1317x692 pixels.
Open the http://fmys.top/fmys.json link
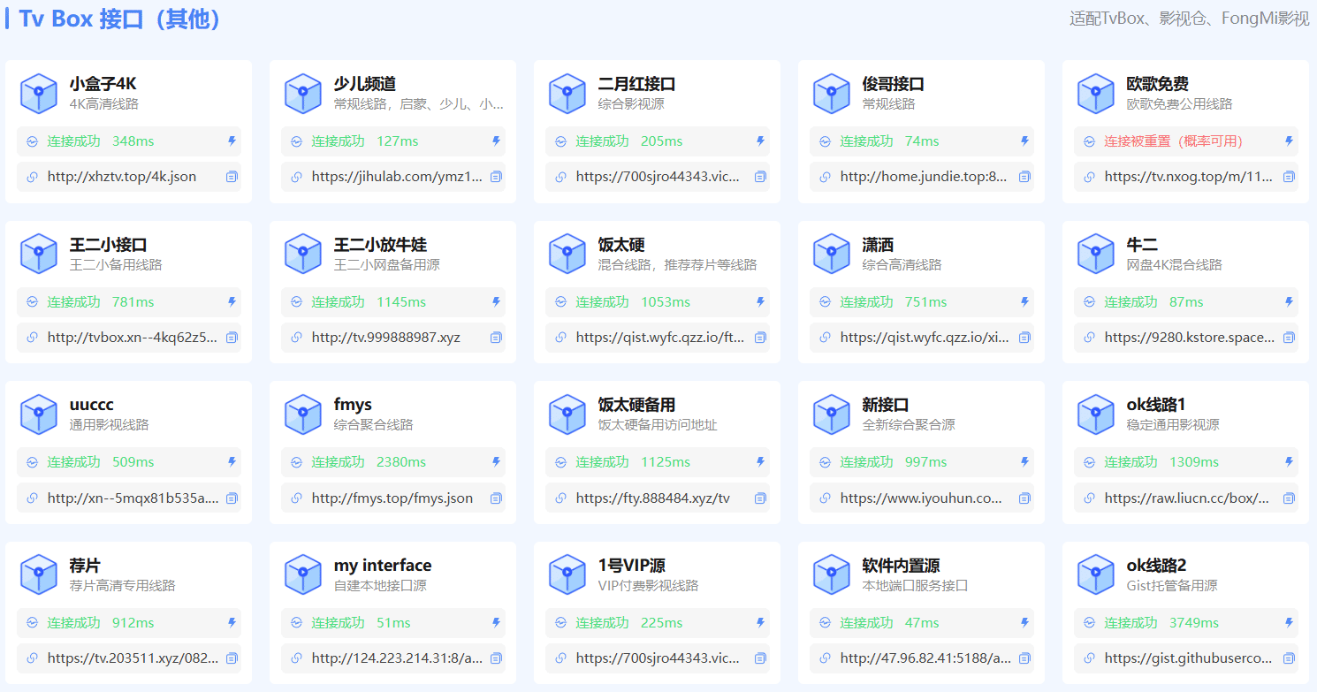(392, 498)
